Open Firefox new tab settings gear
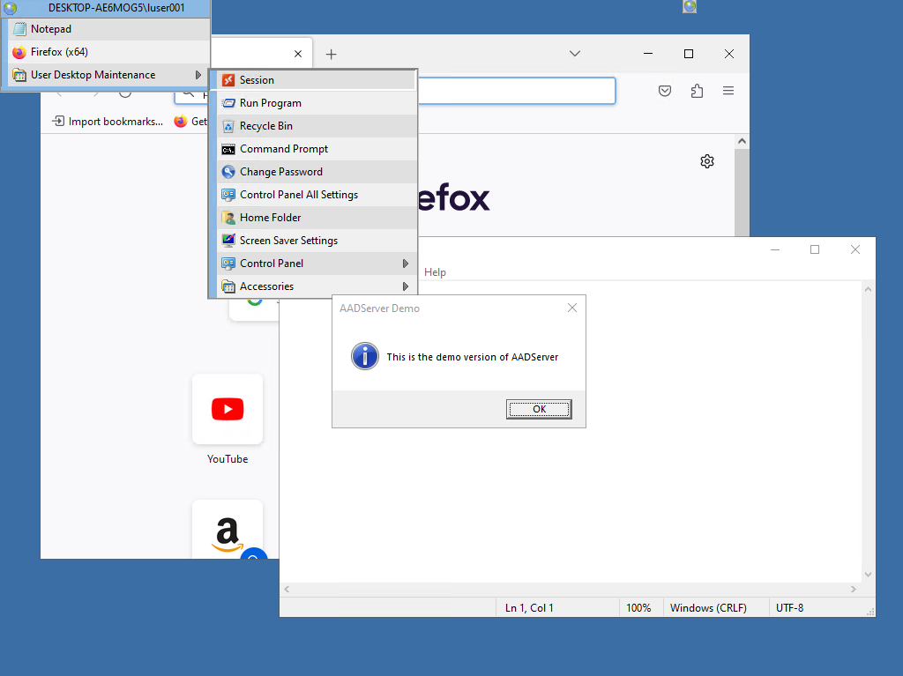 click(x=706, y=161)
